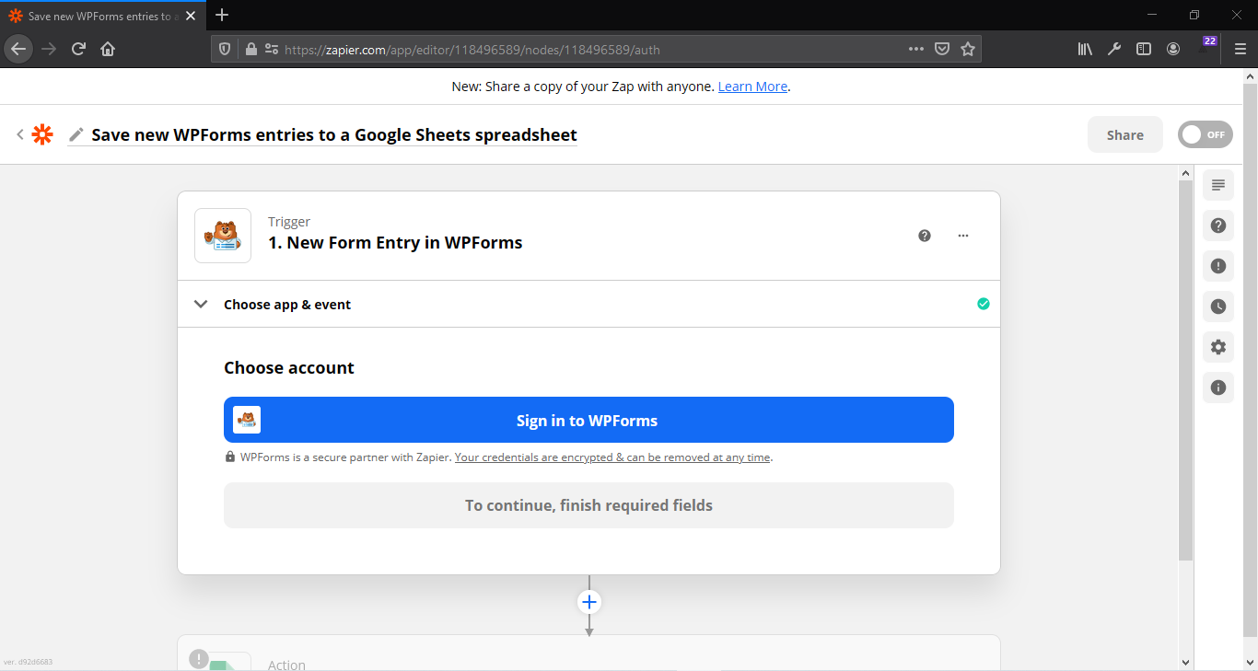
Task: Click the Zap title text to rename
Action: click(x=334, y=134)
